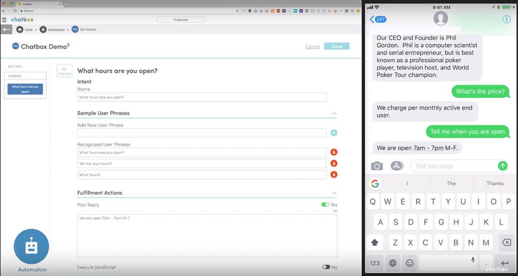
Task: Tap the microphone on space bar
Action: [473, 260]
